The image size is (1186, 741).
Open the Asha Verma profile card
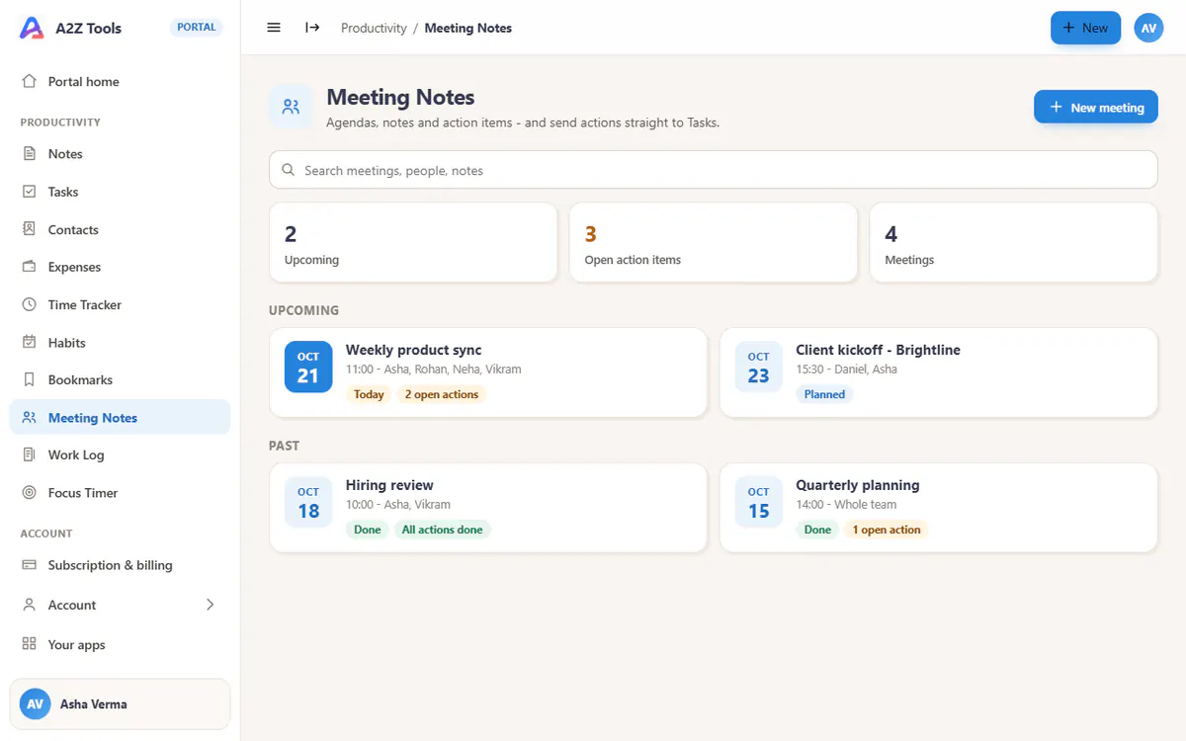click(x=120, y=704)
